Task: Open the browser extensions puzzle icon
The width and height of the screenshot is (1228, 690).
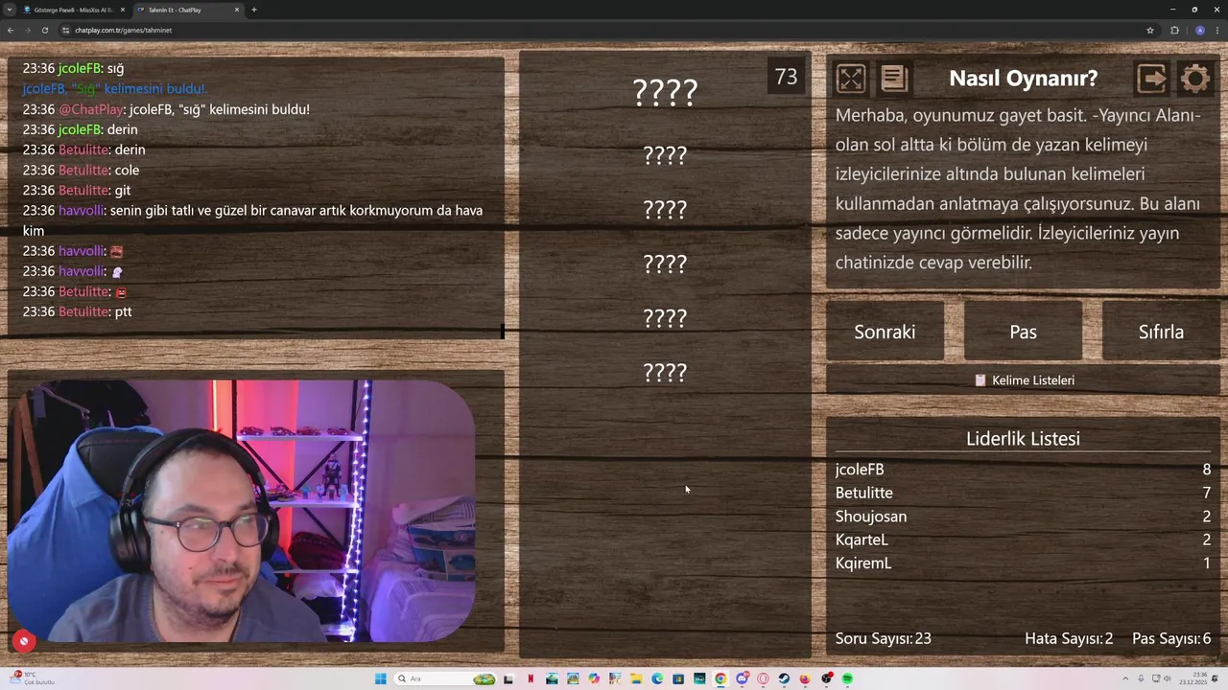Action: (1174, 30)
